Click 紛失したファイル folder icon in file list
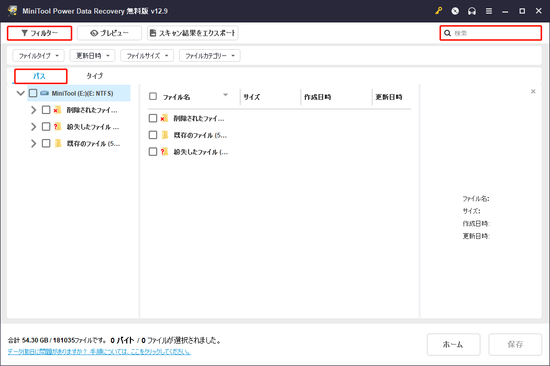 [164, 152]
